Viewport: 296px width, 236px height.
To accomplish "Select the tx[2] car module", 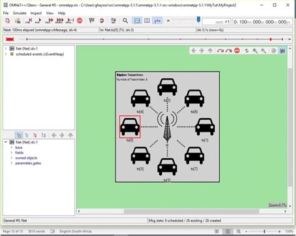I will click(167, 87).
